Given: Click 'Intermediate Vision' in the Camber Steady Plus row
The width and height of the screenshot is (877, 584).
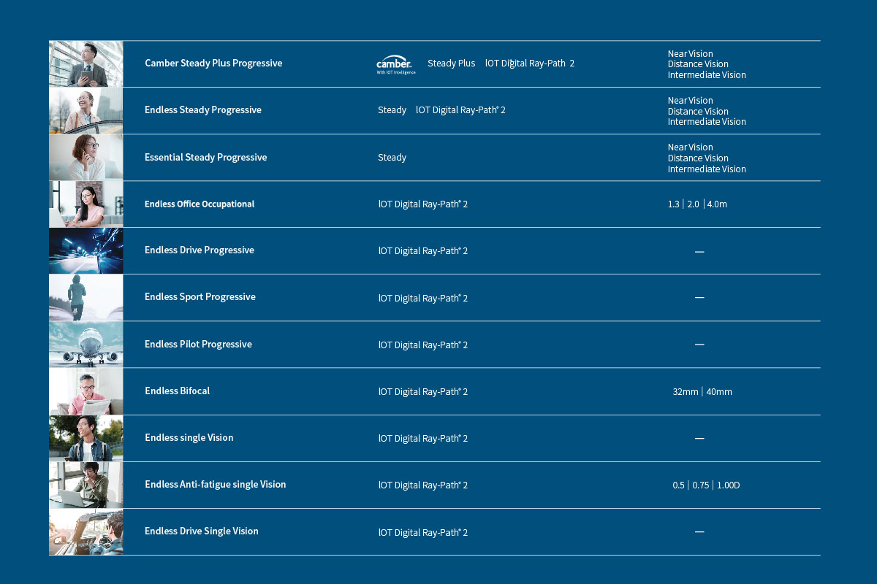Looking at the screenshot, I should 707,75.
